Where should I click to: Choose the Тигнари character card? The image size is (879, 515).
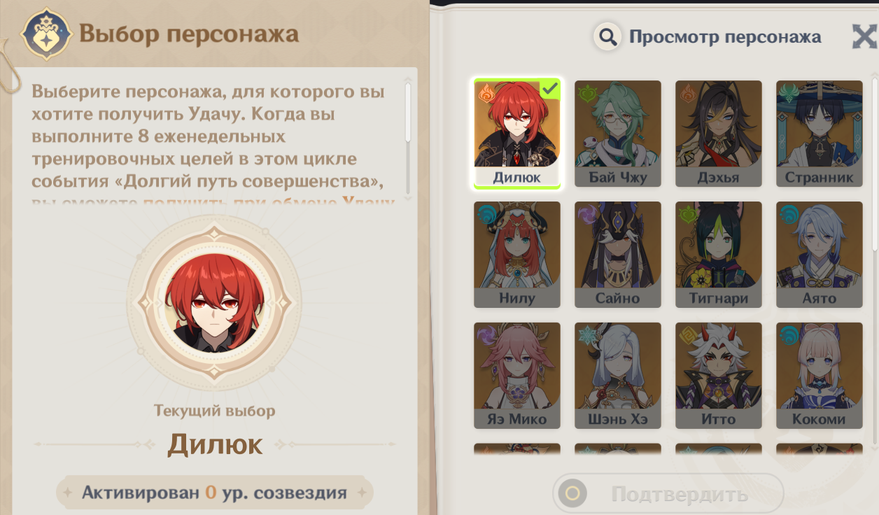(719, 255)
